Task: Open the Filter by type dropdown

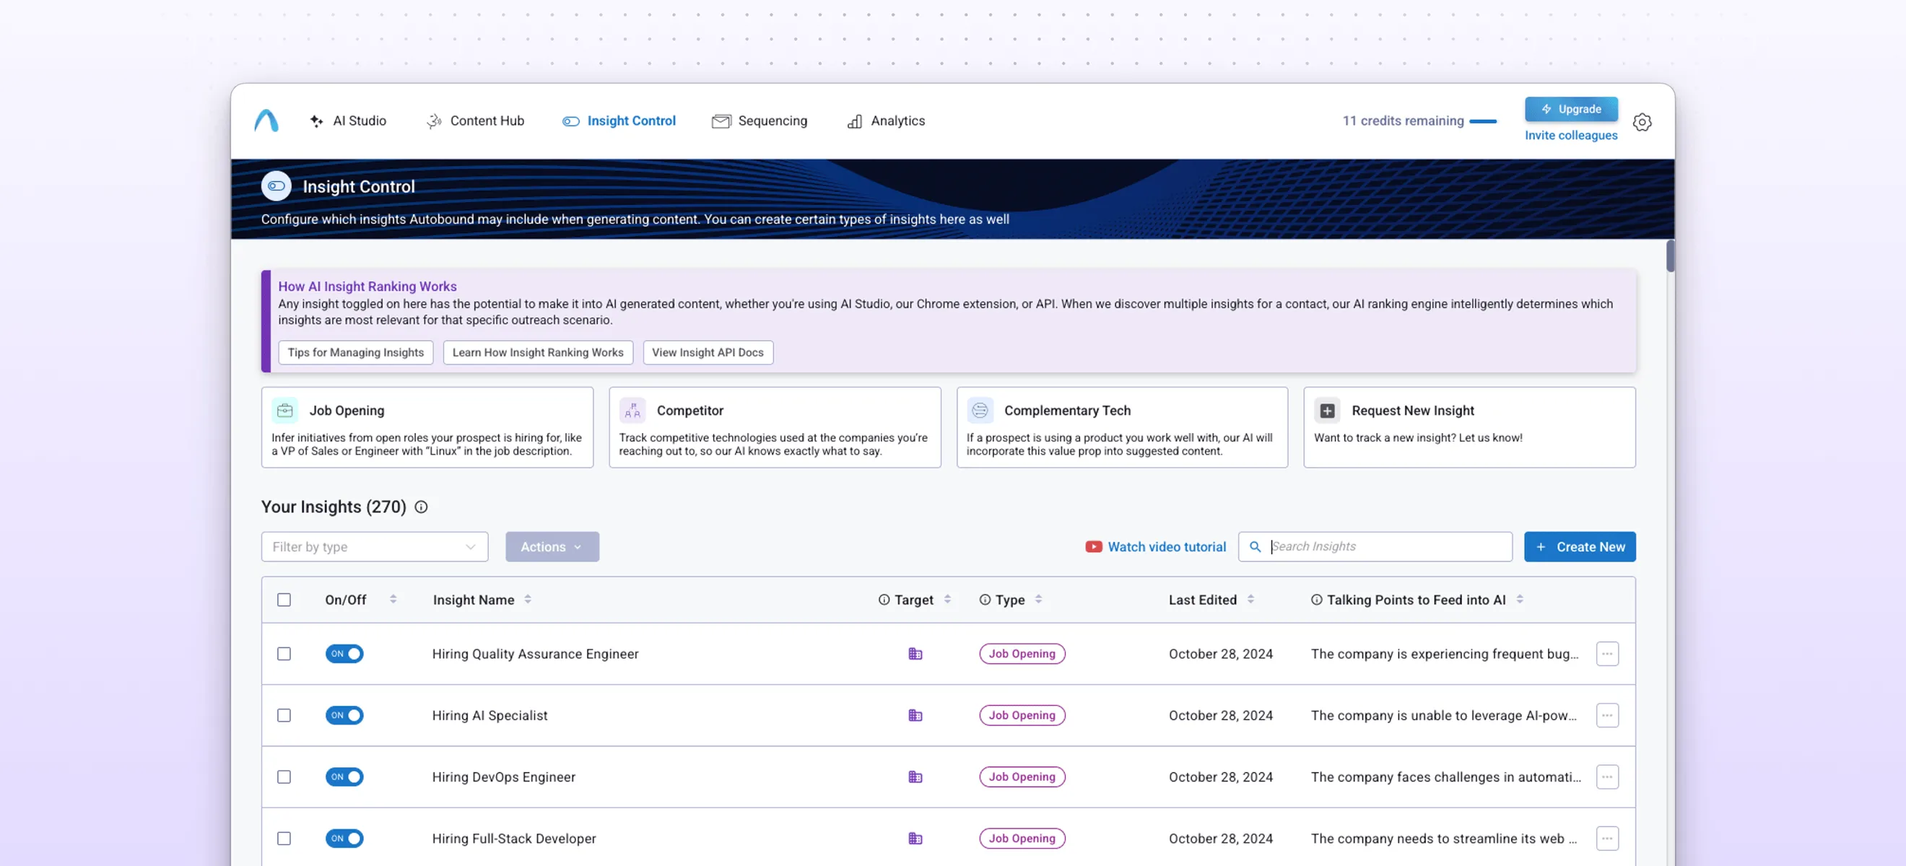Action: tap(375, 546)
